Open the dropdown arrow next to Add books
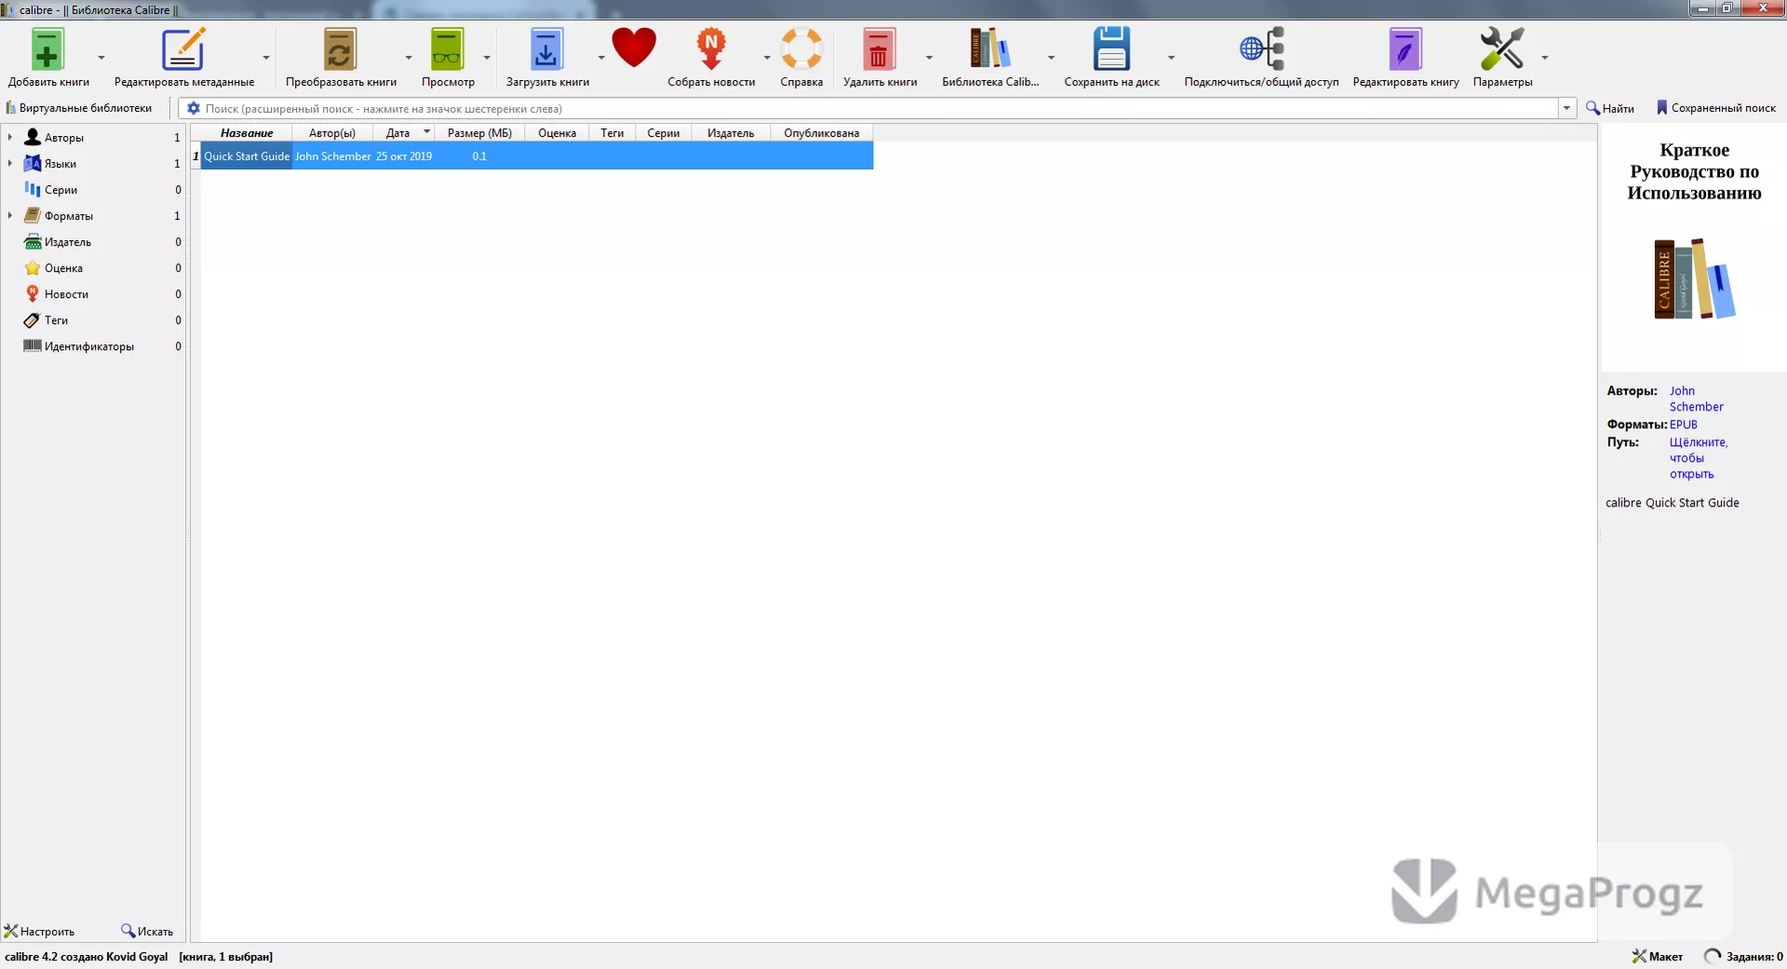 [x=101, y=58]
